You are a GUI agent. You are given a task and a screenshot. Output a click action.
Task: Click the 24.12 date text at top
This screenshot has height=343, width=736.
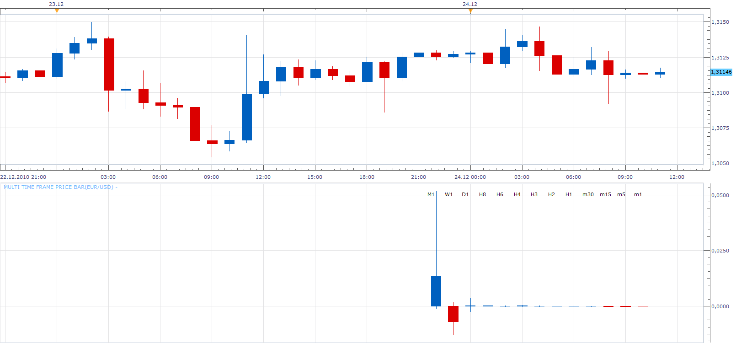470,4
